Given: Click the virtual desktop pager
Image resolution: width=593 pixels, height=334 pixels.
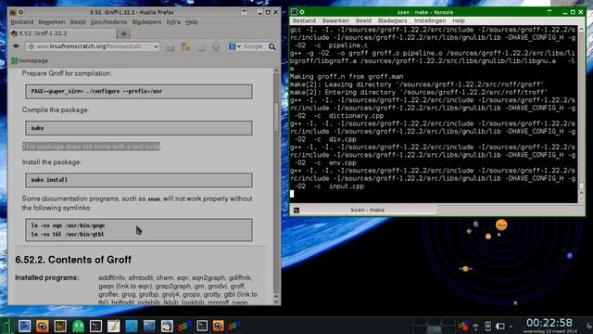Looking at the screenshot, I should pos(434,326).
